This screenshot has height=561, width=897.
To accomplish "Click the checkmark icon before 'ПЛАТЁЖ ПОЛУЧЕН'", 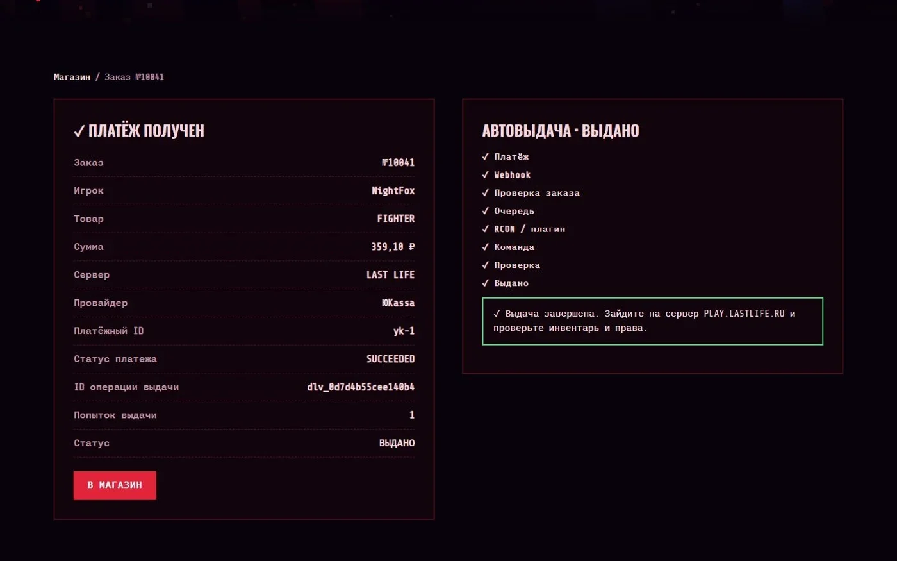I will click(x=79, y=131).
